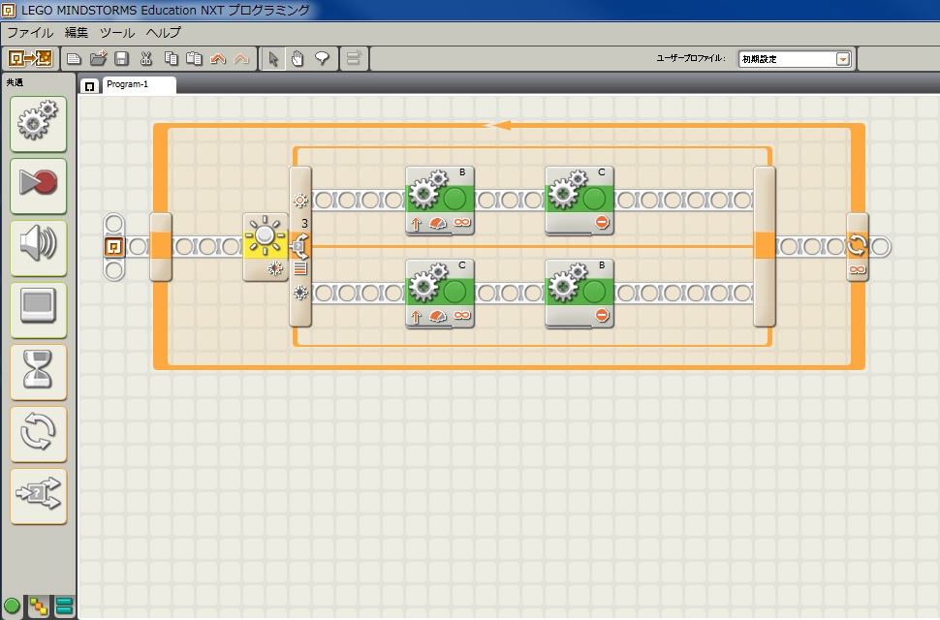Create a new program file

click(74, 59)
